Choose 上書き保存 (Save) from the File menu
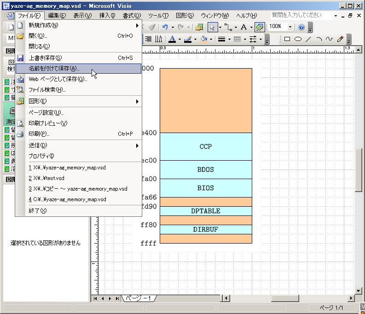 tap(78, 58)
